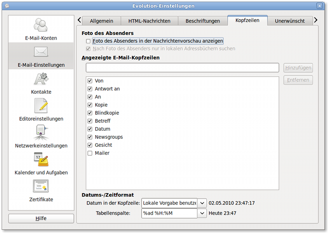328x233 pixels.
Task: Select the Blindkopie row text
Action: 107,113
